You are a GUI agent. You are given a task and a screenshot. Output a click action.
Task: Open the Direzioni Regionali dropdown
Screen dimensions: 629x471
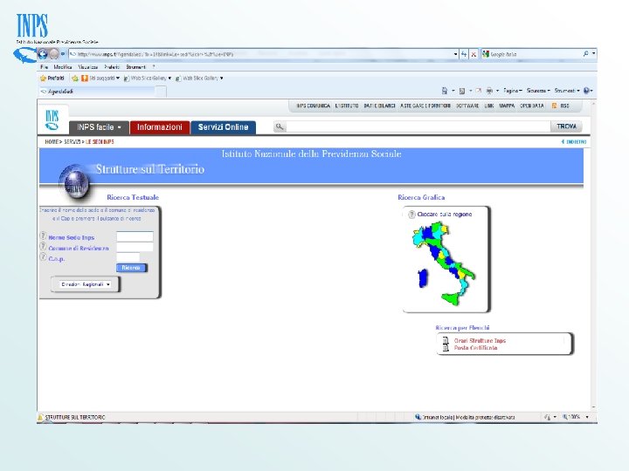(85, 284)
